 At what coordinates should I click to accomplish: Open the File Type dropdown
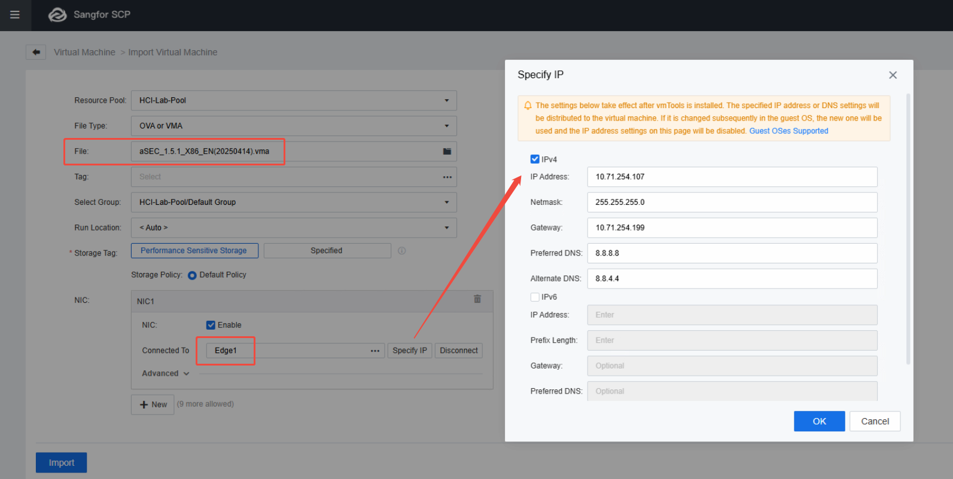tap(294, 126)
